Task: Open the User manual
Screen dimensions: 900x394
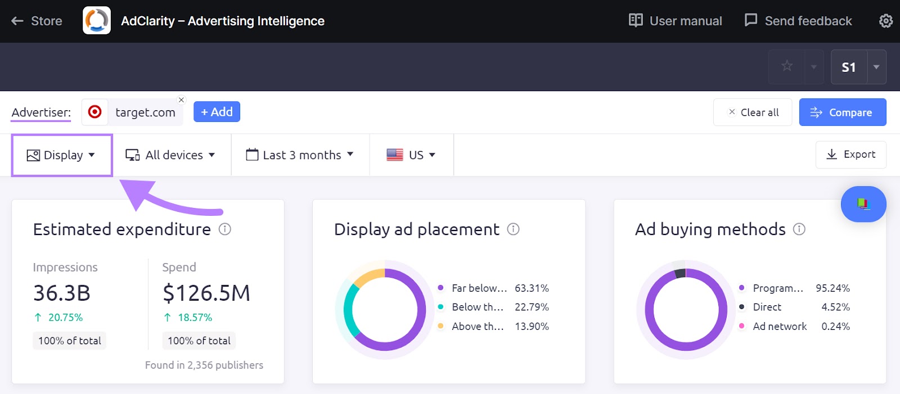Action: [676, 21]
